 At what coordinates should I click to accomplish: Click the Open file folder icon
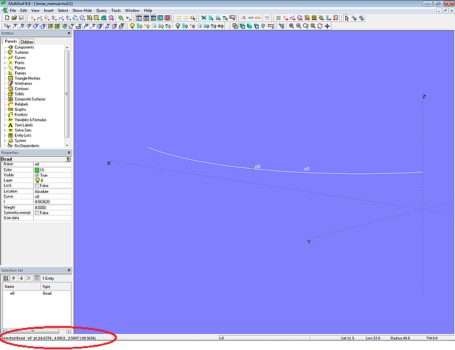pyautogui.click(x=13, y=18)
